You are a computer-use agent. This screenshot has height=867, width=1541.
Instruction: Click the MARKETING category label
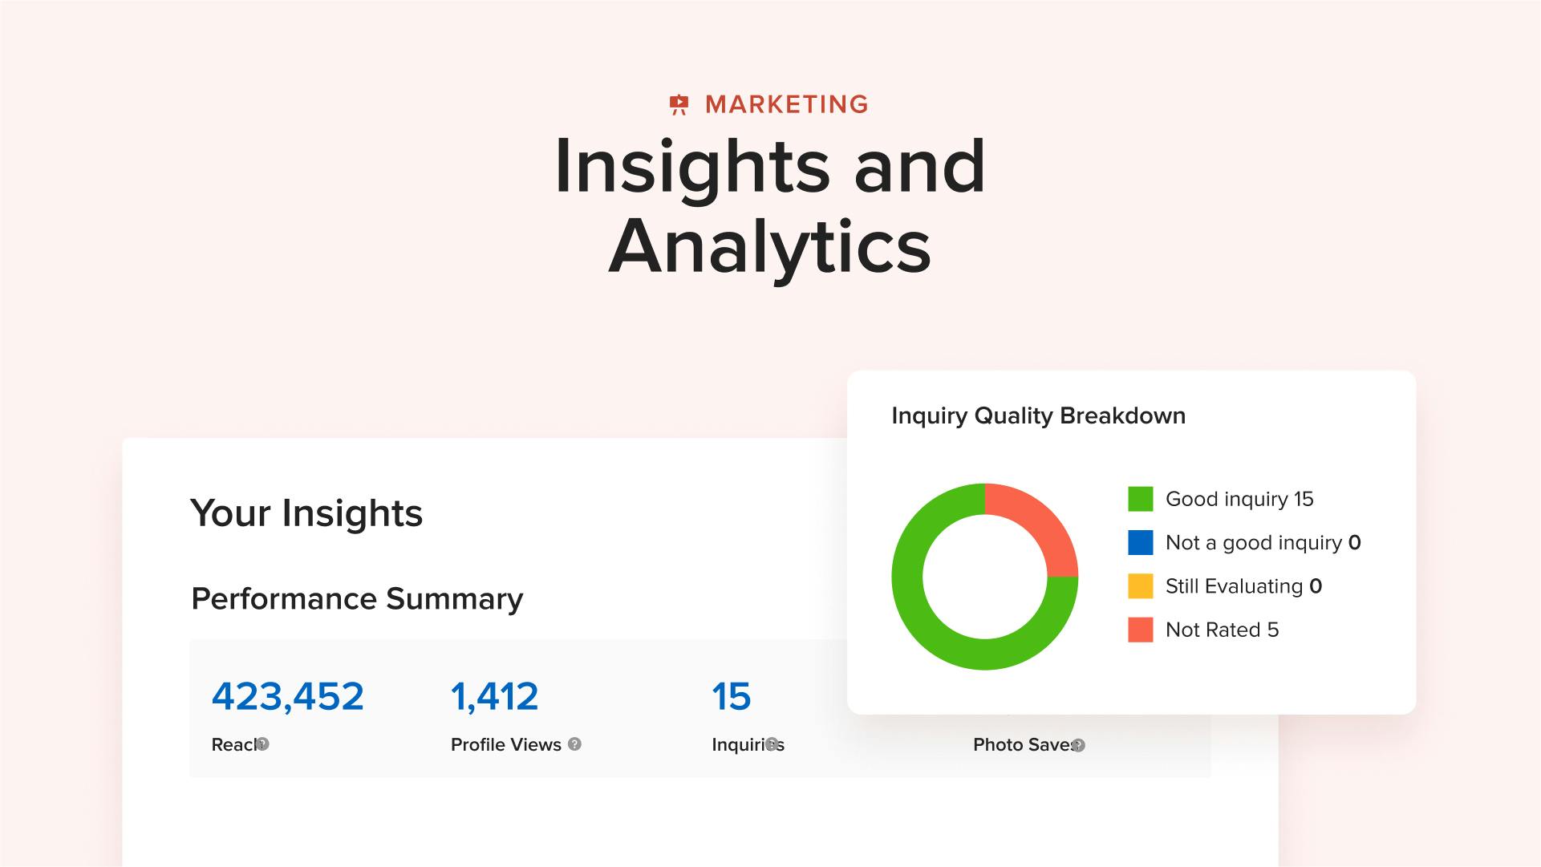(x=787, y=105)
